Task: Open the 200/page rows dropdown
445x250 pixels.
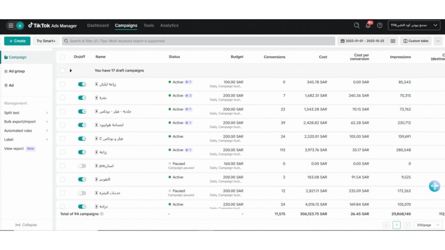Action: click(428, 225)
